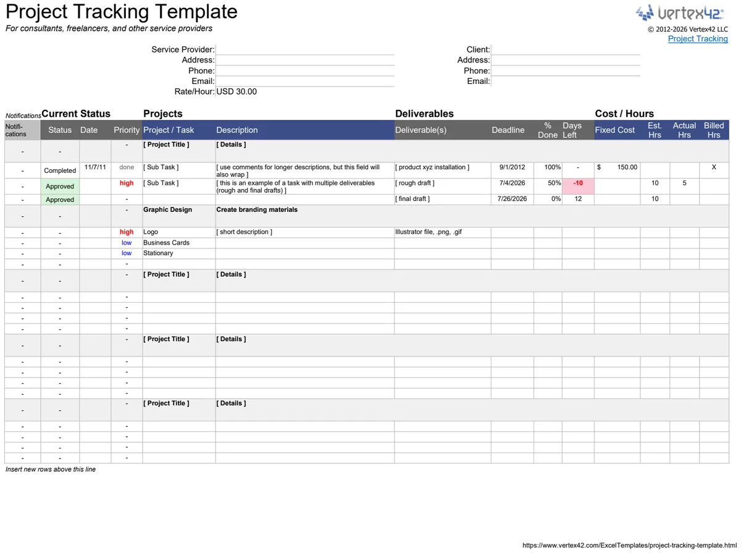Click the Email field under Client

tap(566, 81)
